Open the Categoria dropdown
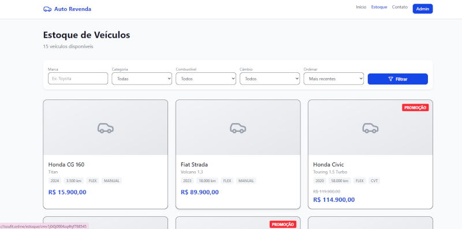Viewport: 462px width, 229px height. (x=141, y=79)
